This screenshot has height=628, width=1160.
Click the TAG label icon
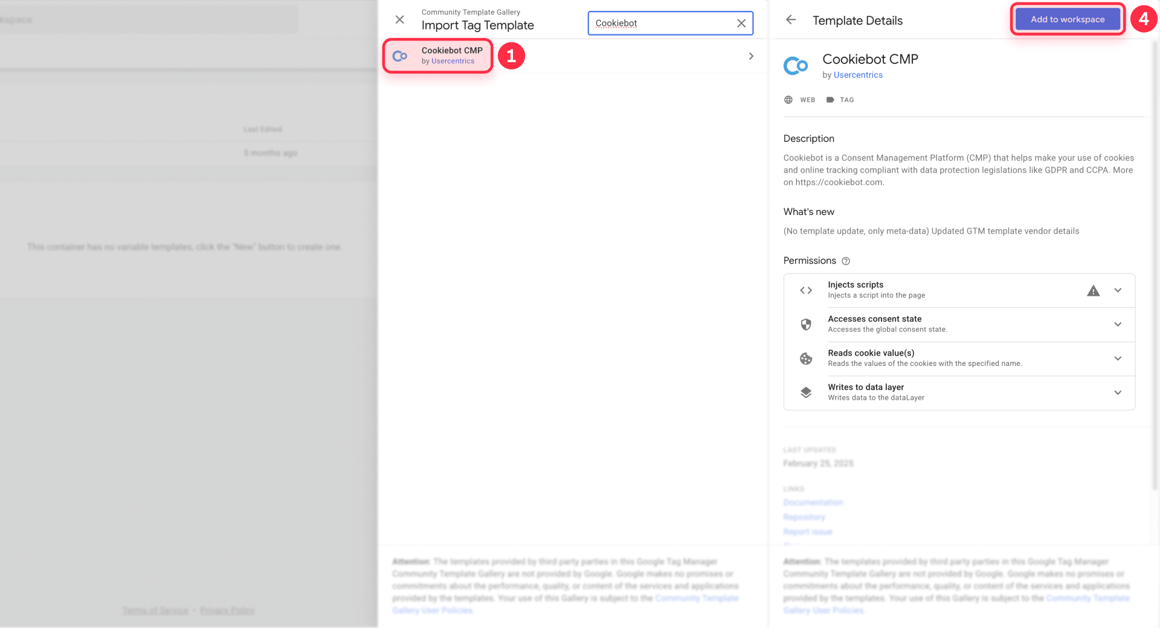point(830,100)
